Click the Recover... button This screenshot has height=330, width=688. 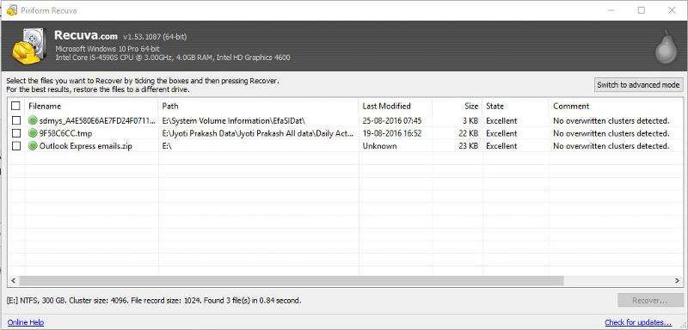point(650,301)
